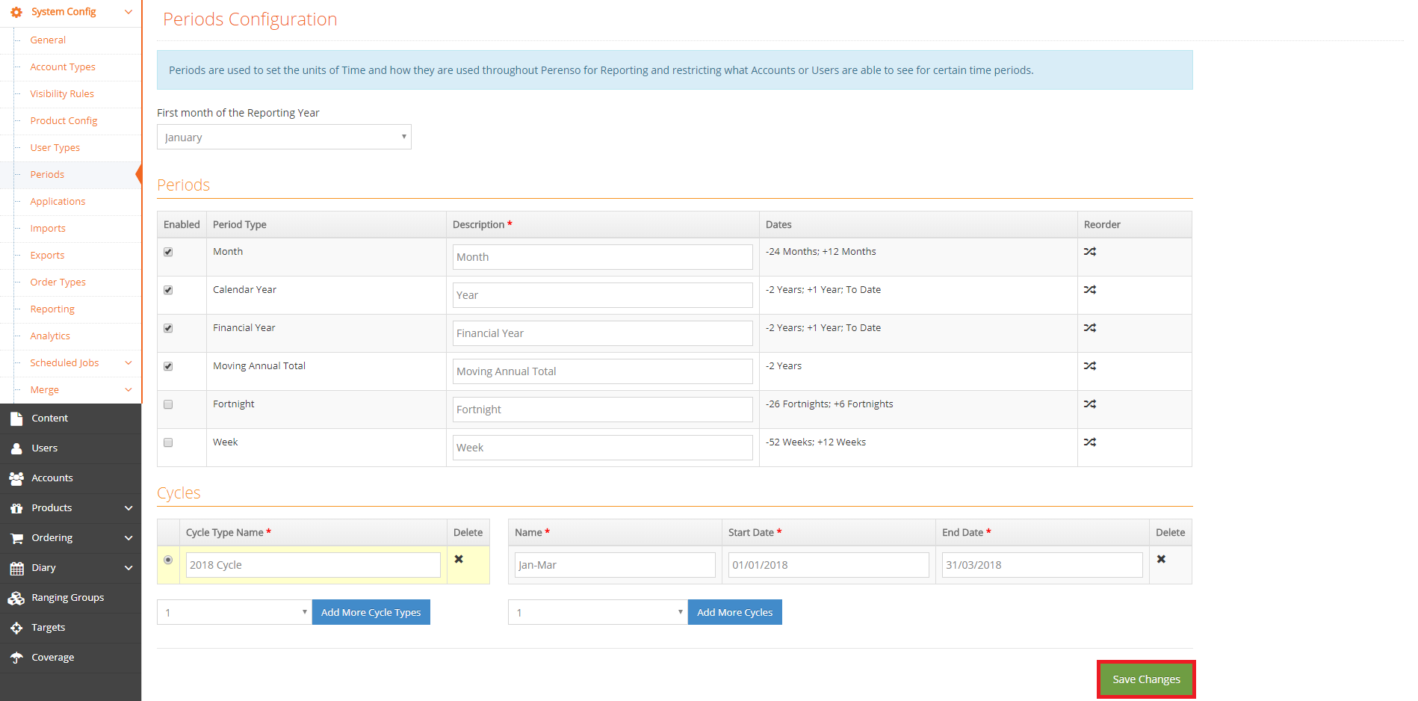Delete the Jan-Mar cycle row
Viewport: 1418px width, 701px height.
click(1161, 559)
